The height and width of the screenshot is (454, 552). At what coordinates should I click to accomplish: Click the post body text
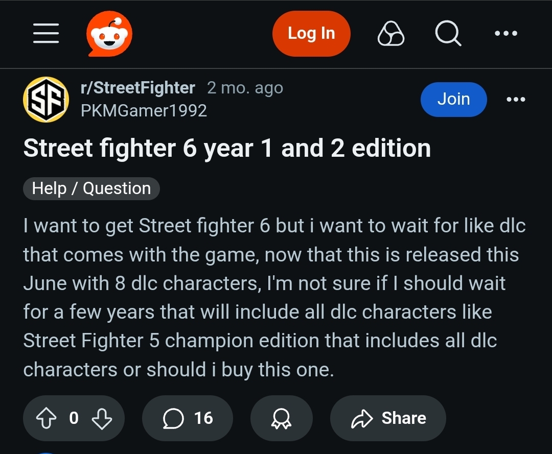click(x=274, y=298)
